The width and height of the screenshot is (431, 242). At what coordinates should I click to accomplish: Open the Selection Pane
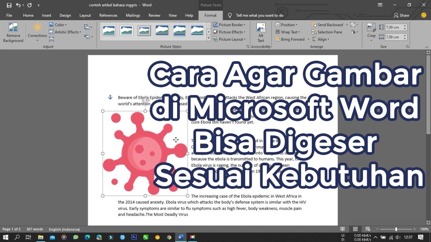pyautogui.click(x=327, y=32)
